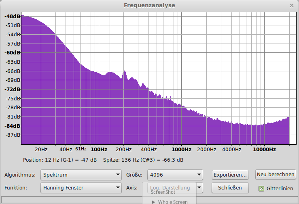Image resolution: width=299 pixels, height=204 pixels.
Task: Click the Spitze: 136 Hz (C#3) readout
Action: [x=143, y=160]
